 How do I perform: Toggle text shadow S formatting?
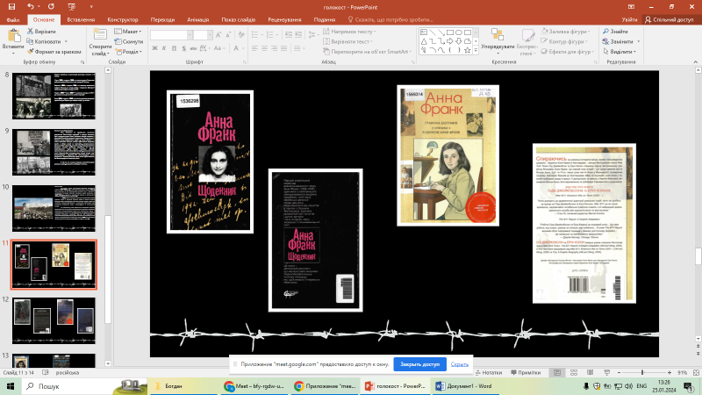click(x=183, y=48)
